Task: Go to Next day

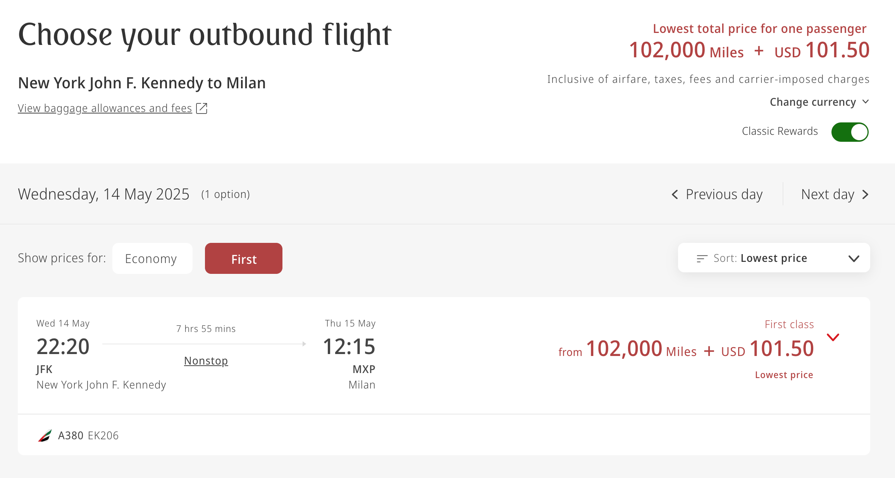Action: [x=828, y=195]
